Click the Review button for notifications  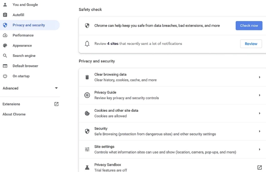coord(251,44)
